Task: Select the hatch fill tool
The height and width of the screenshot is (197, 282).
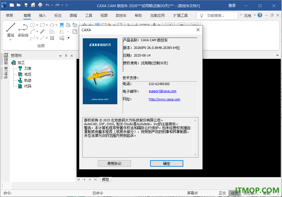Action: pyautogui.click(x=52, y=38)
